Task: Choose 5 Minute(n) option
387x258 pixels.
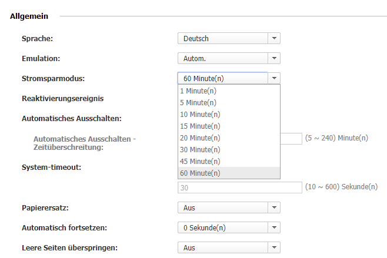Action: tap(229, 103)
